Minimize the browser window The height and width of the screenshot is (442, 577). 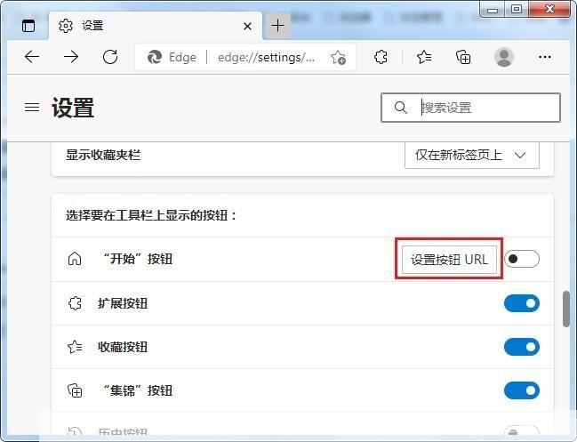pos(492,10)
